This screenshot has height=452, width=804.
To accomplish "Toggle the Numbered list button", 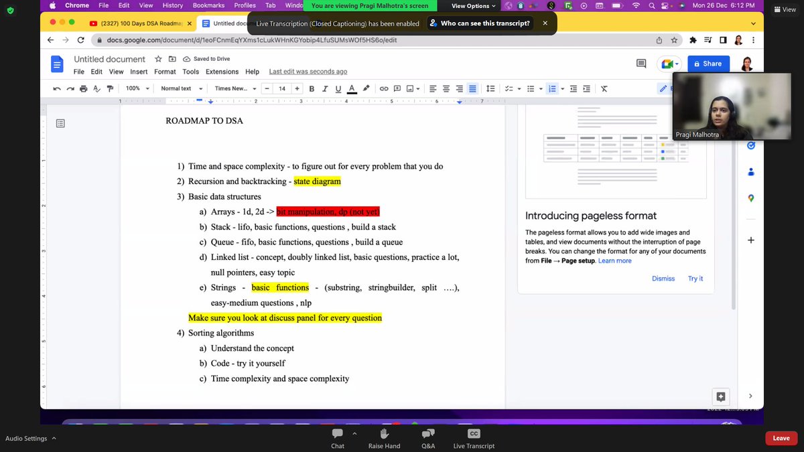I will pyautogui.click(x=552, y=88).
